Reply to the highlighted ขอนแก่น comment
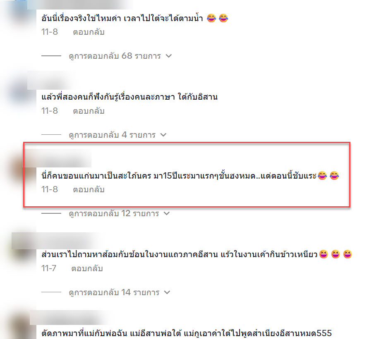 pyautogui.click(x=89, y=189)
